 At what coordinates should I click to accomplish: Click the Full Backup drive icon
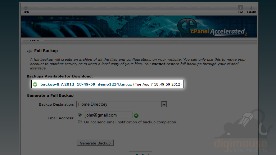[29, 51]
